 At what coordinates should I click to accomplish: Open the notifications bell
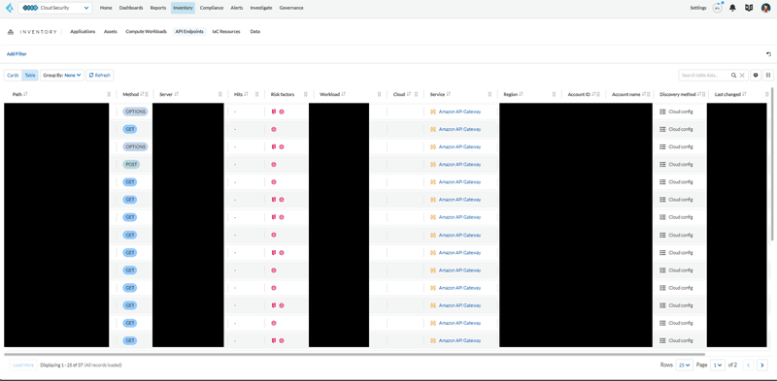pos(733,8)
